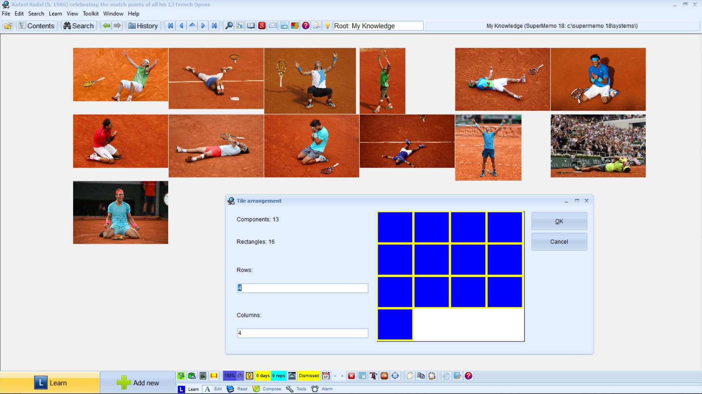The image size is (702, 394).
Task: Click the HTML component icon
Action: tap(384, 376)
